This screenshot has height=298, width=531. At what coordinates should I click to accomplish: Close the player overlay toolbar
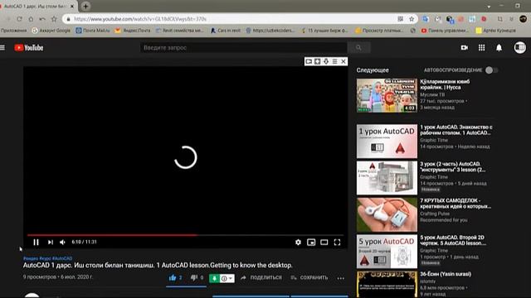343,61
